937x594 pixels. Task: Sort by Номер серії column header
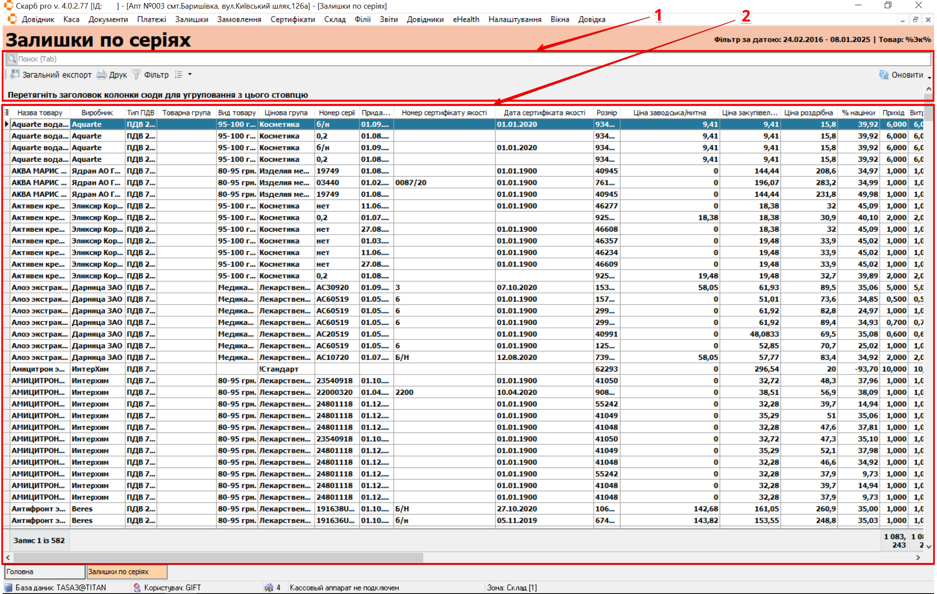tap(336, 113)
